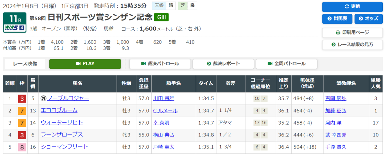
Task: Open the 出馬表 entry table
Action: tap(337, 19)
